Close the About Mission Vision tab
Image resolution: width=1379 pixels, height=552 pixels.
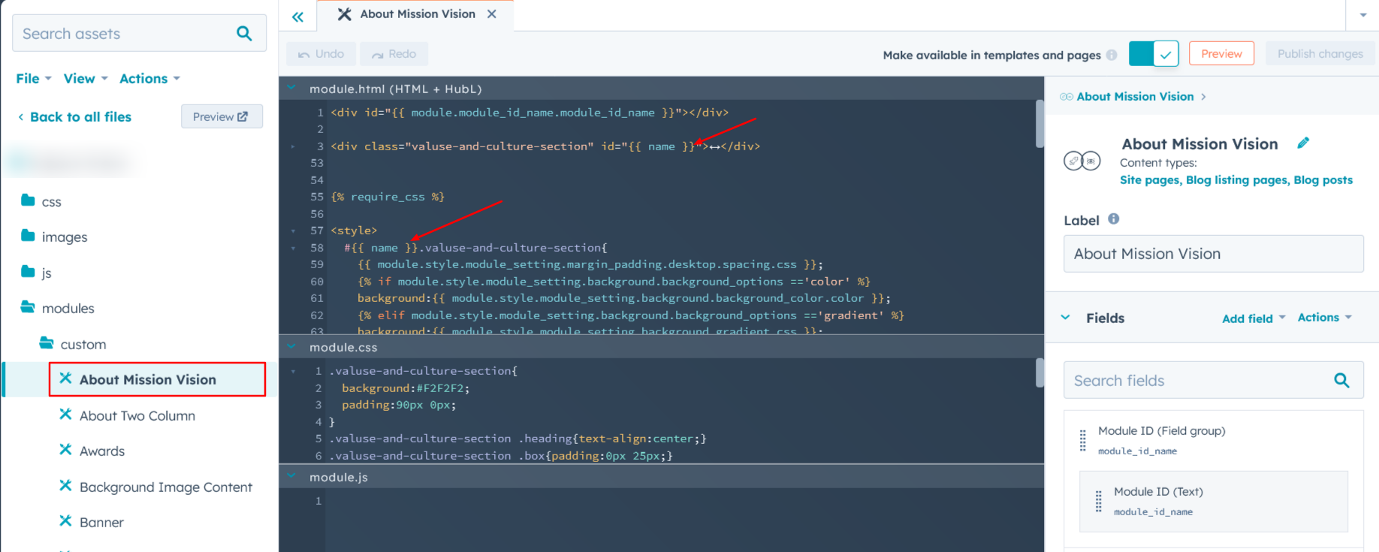point(492,14)
